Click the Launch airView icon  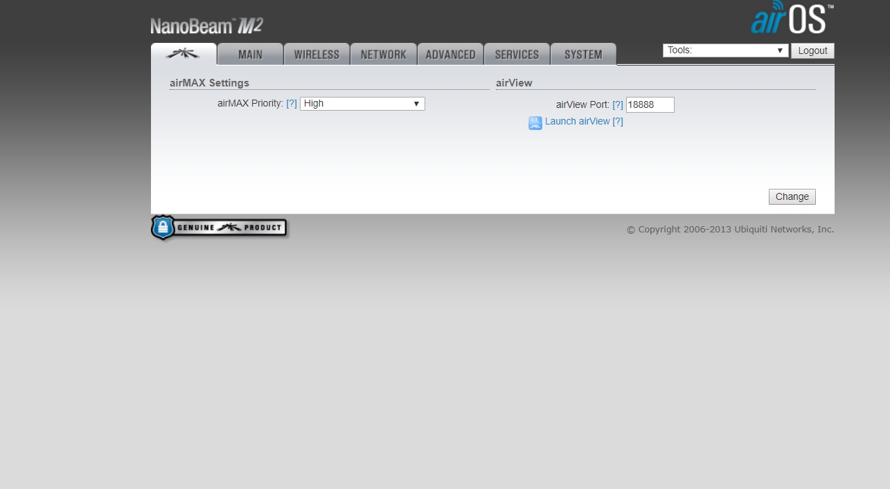[535, 123]
